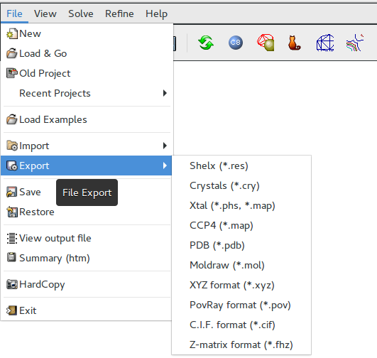The image size is (377, 358).
Task: Click the green refresh arrows toolbar icon
Action: click(x=206, y=43)
